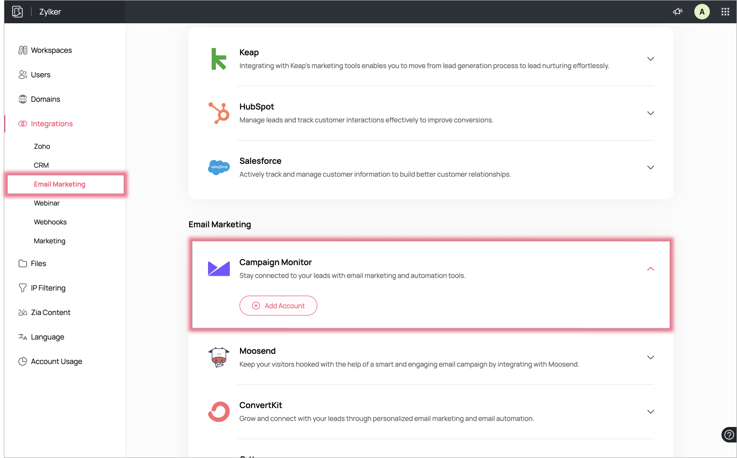Expand the Moosend integration row
Image resolution: width=737 pixels, height=458 pixels.
point(651,357)
